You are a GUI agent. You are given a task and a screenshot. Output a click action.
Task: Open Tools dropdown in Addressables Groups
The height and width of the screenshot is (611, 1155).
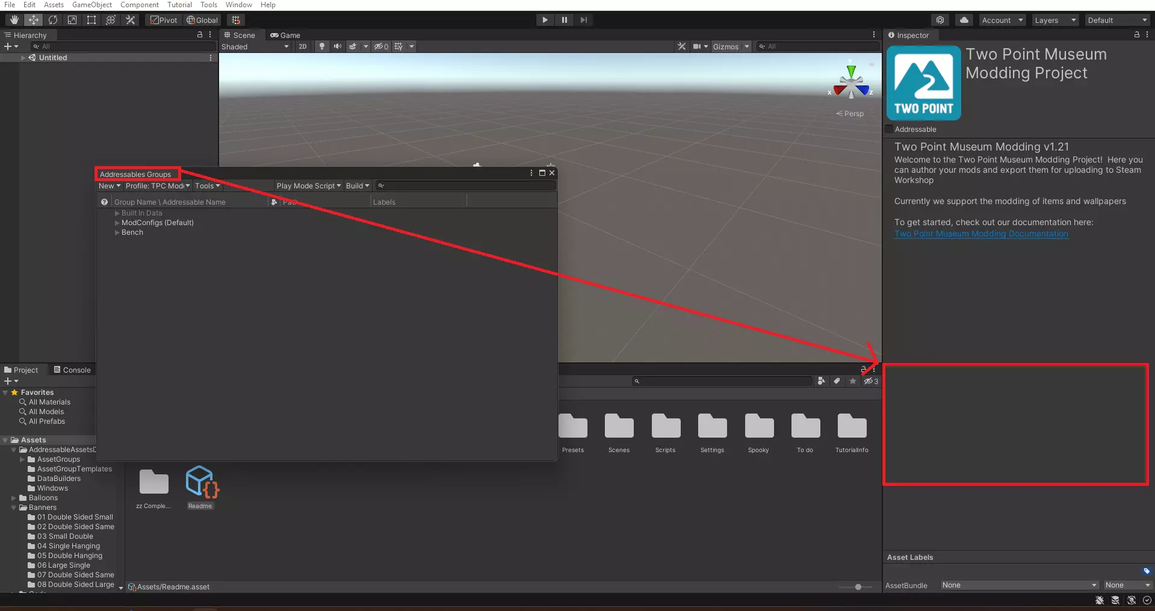pos(207,186)
